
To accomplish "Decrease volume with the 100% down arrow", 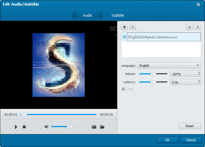I will point(199,75).
